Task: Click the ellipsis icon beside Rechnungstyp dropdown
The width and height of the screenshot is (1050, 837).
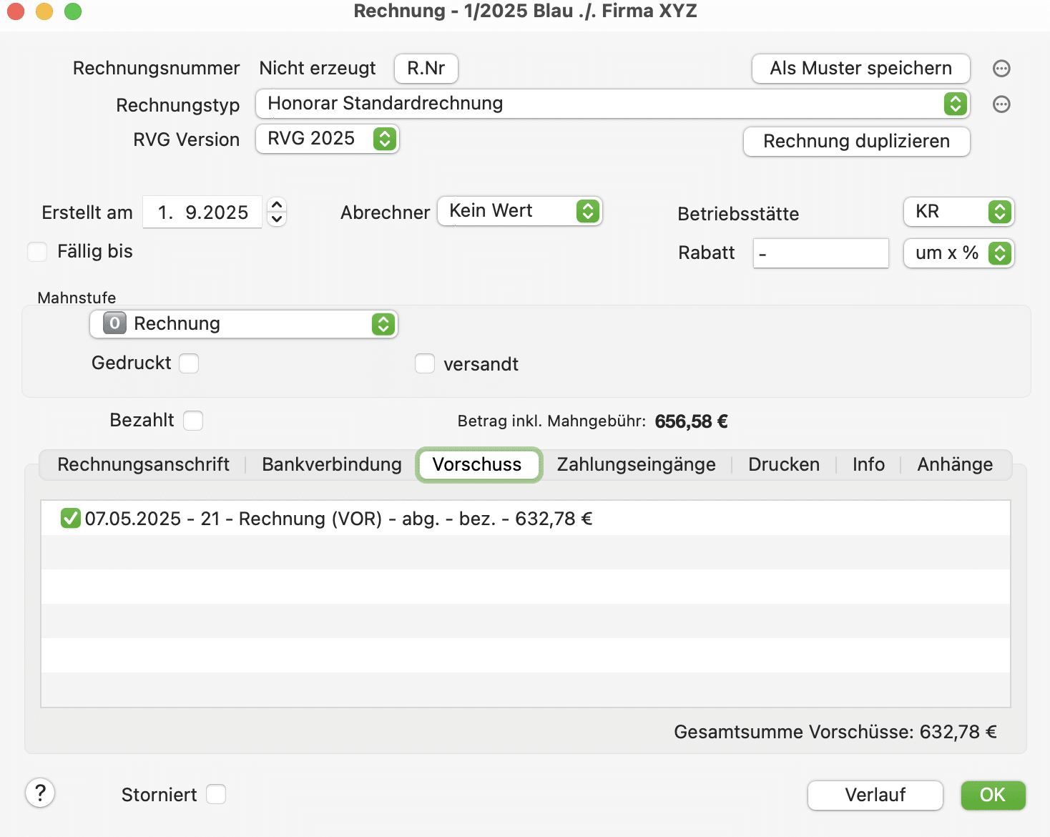Action: coord(1001,104)
